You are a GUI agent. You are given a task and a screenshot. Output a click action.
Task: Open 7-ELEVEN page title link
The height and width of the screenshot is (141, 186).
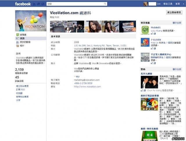coord(156,40)
